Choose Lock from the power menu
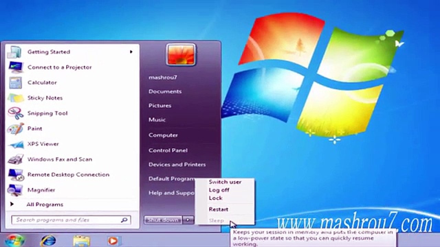 click(216, 198)
